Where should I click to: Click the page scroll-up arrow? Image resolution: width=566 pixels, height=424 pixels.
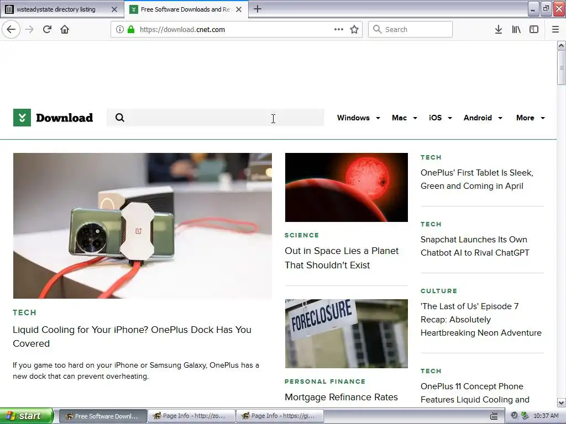(x=561, y=45)
